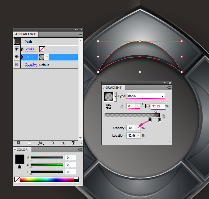Click the R red color slider
The height and width of the screenshot is (199, 209).
tap(47, 158)
